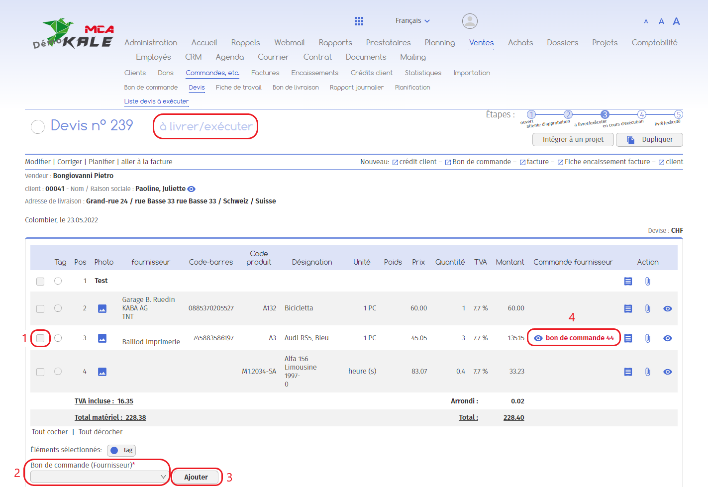This screenshot has width=708, height=487.
Task: Open the user profile avatar
Action: (470, 21)
